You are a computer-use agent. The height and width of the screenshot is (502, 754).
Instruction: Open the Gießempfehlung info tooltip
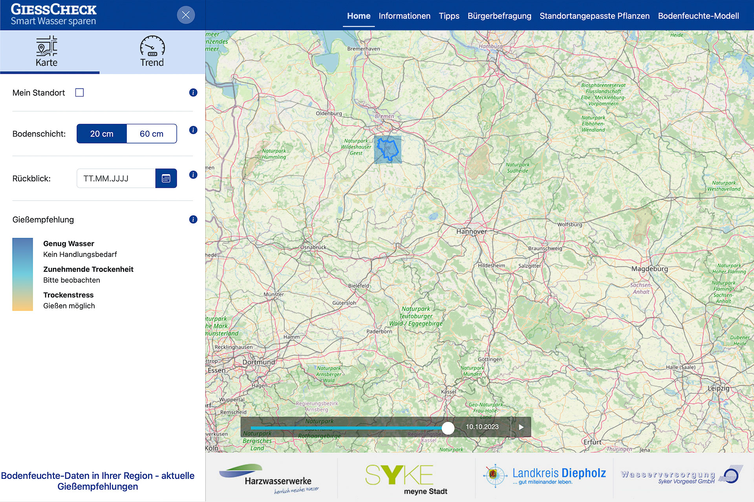coord(193,220)
